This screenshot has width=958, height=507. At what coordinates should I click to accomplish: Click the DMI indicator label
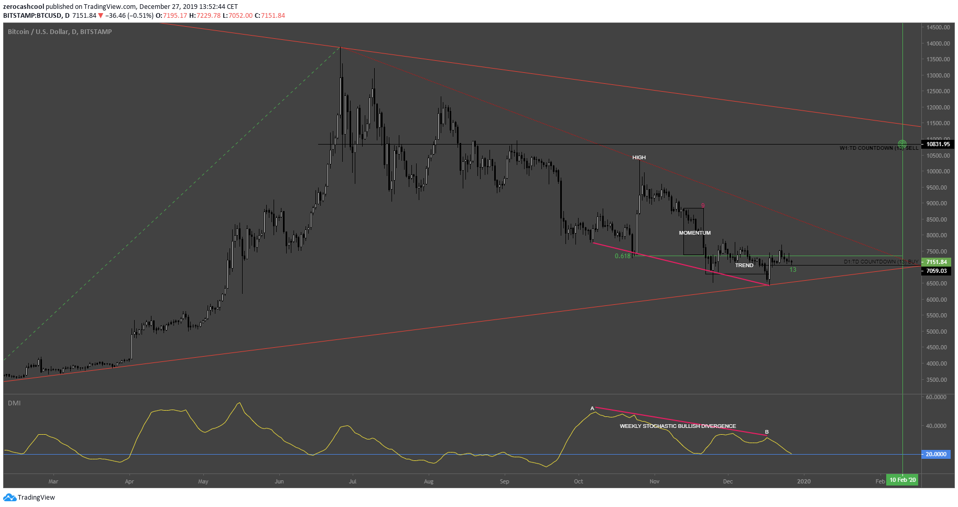pyautogui.click(x=14, y=403)
